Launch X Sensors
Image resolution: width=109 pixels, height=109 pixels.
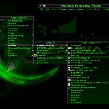click(x=50, y=63)
